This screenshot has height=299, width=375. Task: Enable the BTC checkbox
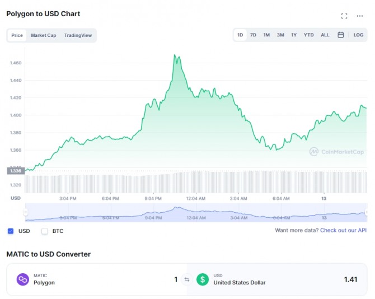click(x=44, y=231)
